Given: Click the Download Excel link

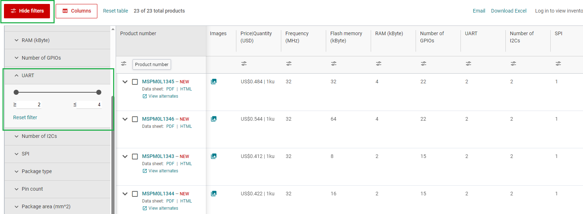Looking at the screenshot, I should tap(509, 11).
